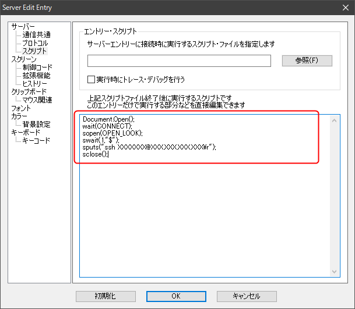355x309 pixels.
Task: Open キーコード settings
Action: tap(36, 141)
